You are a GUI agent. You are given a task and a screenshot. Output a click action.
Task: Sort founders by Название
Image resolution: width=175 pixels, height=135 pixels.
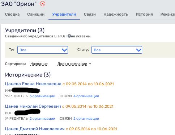coord(39,64)
